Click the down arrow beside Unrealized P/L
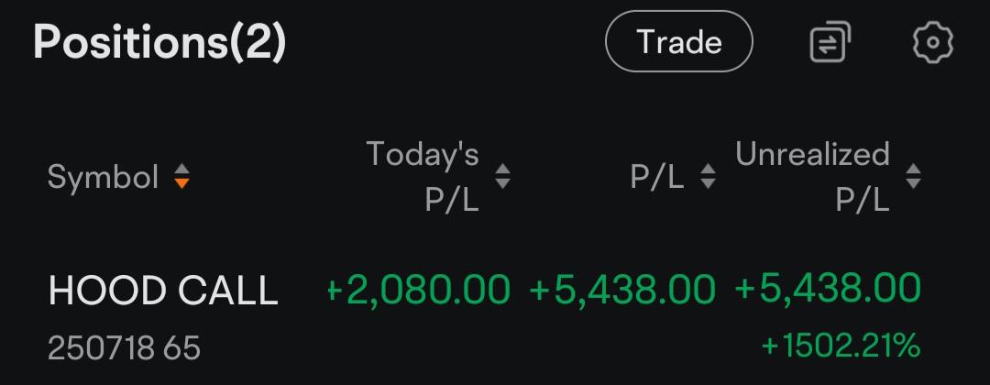990x385 pixels. 913,183
